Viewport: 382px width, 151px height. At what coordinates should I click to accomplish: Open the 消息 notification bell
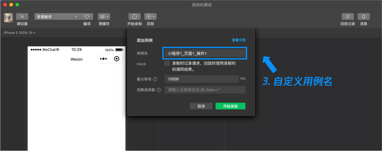pos(364,17)
